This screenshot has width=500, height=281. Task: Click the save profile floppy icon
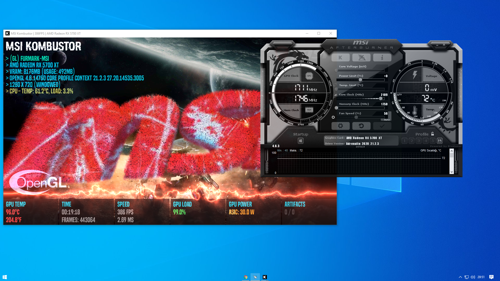(x=440, y=141)
